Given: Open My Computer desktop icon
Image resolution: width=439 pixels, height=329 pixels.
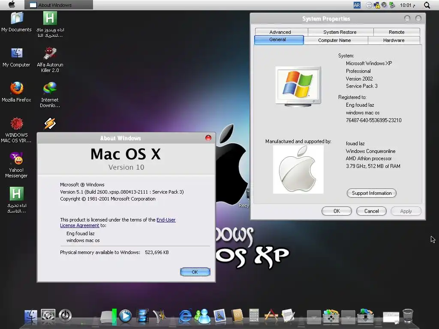Looking at the screenshot, I should click(17, 57).
